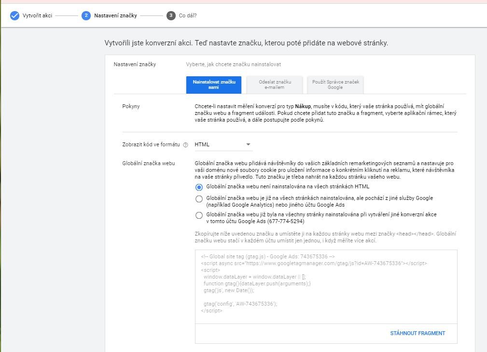The width and height of the screenshot is (487, 352).
Task: Switch to 'Použít Správce značek Google' tab
Action: click(x=335, y=85)
